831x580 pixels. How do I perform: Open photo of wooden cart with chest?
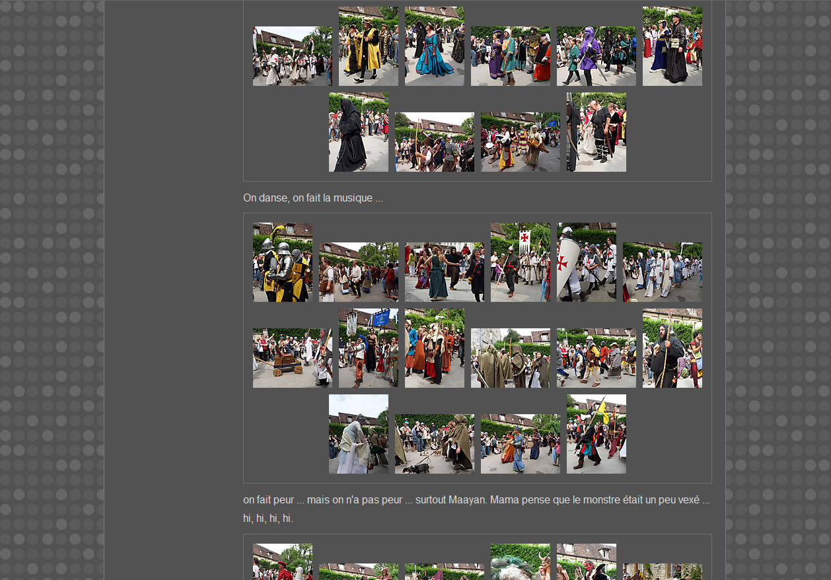point(292,358)
